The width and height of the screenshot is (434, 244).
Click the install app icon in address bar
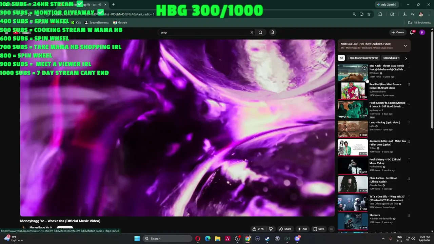pos(361,14)
